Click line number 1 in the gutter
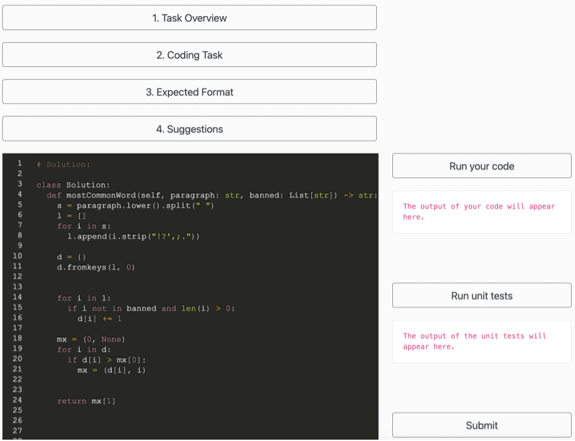This screenshot has height=441, width=575. click(19, 164)
